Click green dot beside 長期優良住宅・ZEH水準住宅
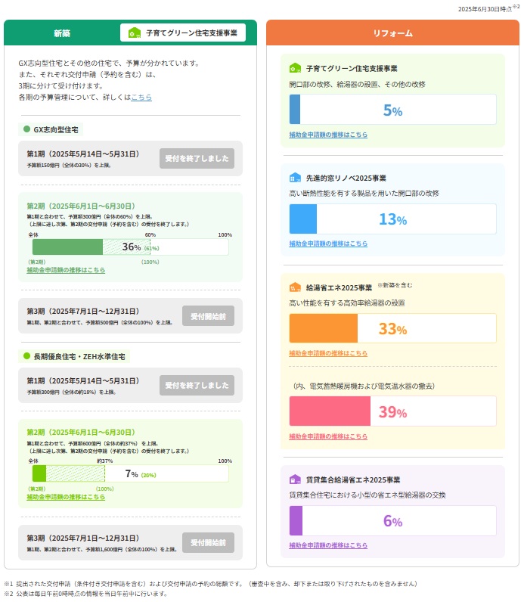Image resolution: width=524 pixels, height=602 pixels. tap(27, 356)
